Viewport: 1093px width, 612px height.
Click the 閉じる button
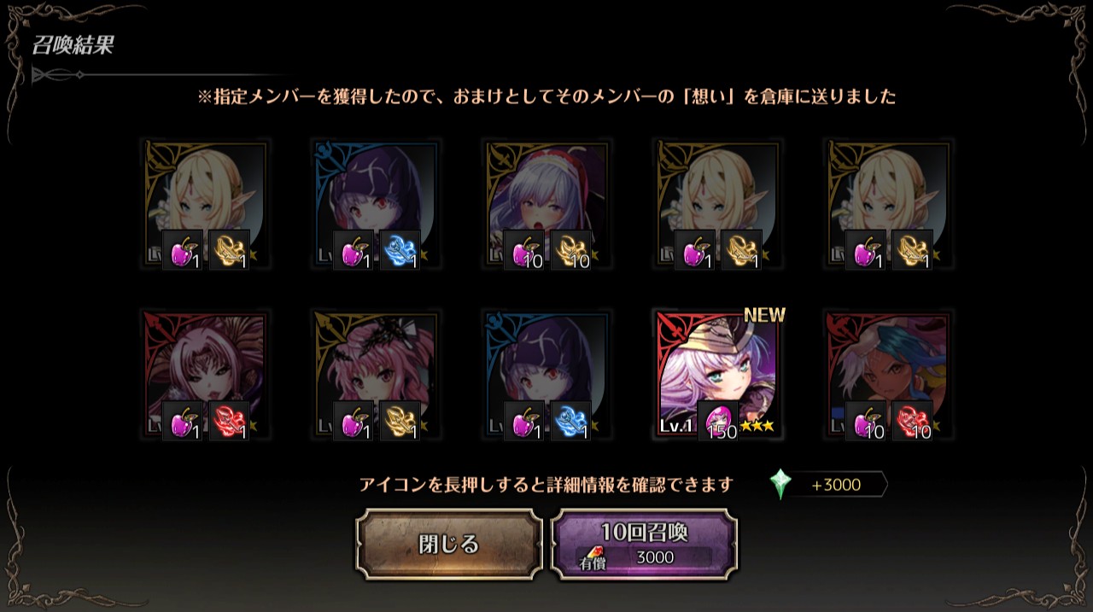[x=449, y=545]
